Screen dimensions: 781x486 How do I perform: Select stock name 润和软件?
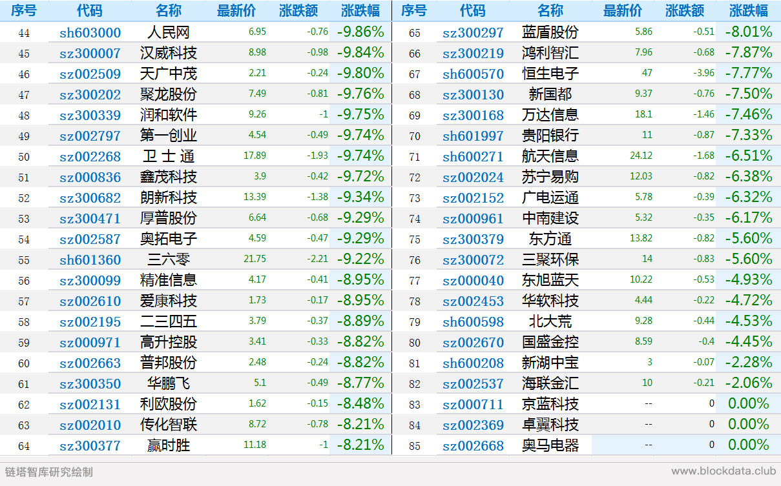pos(169,116)
